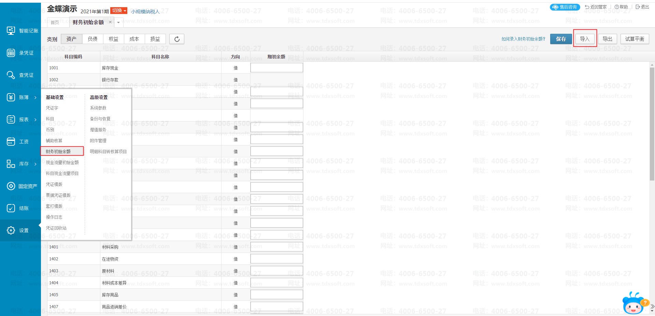
Task: Click the 期初余额 field for 在途物资
Action: (277, 259)
